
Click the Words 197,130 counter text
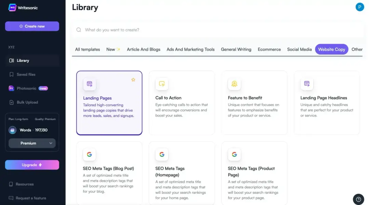(33, 130)
